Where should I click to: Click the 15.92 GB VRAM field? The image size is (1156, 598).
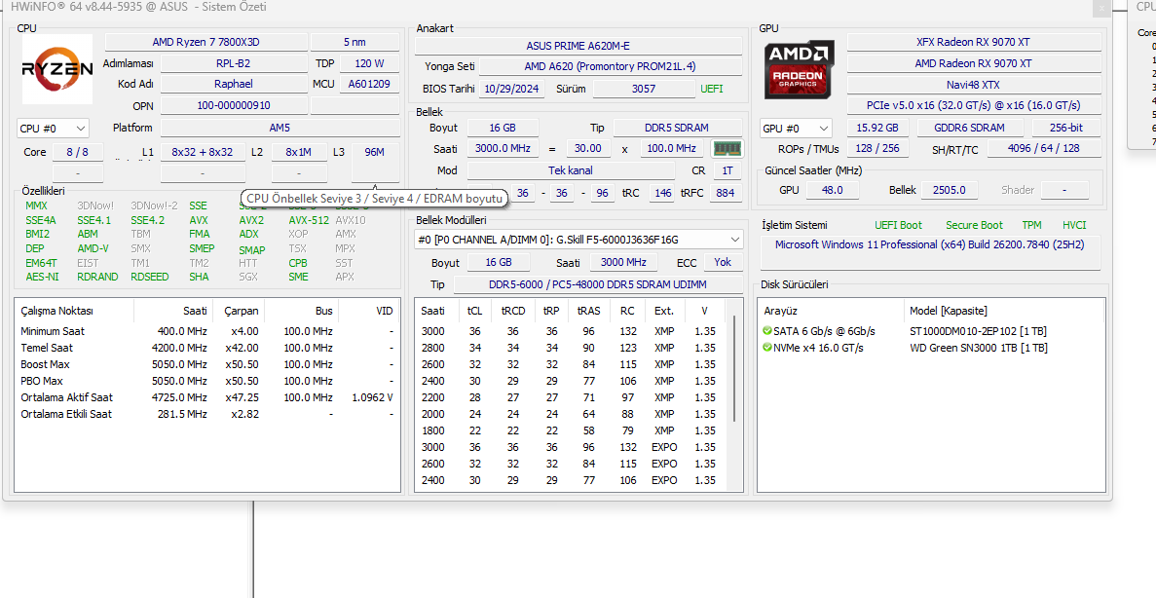pos(877,128)
